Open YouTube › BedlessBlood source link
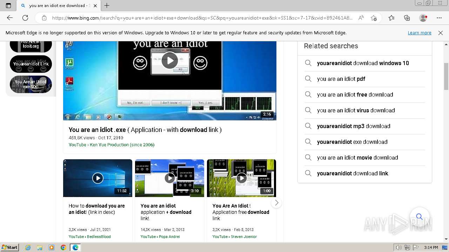 click(x=90, y=237)
